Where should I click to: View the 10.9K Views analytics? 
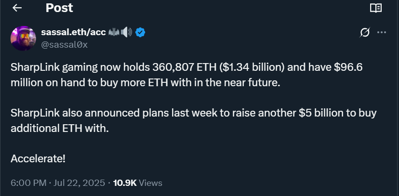tap(137, 183)
